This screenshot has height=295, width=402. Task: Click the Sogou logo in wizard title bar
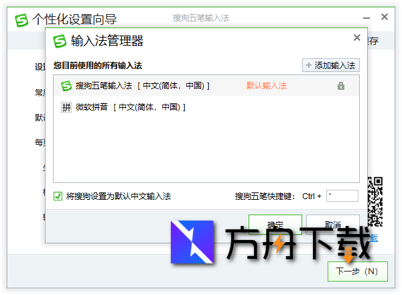21,20
